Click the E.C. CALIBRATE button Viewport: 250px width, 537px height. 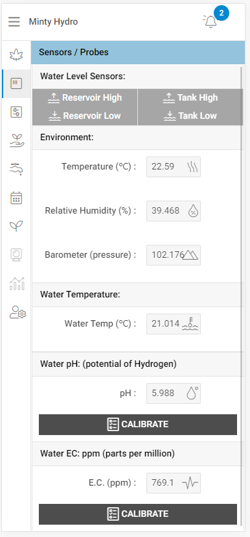coord(138,514)
